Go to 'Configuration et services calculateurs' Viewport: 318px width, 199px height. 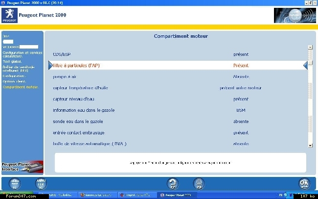(23, 54)
